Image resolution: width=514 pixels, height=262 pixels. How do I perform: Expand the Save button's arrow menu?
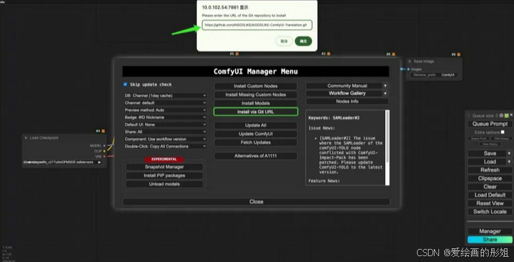coord(509,153)
